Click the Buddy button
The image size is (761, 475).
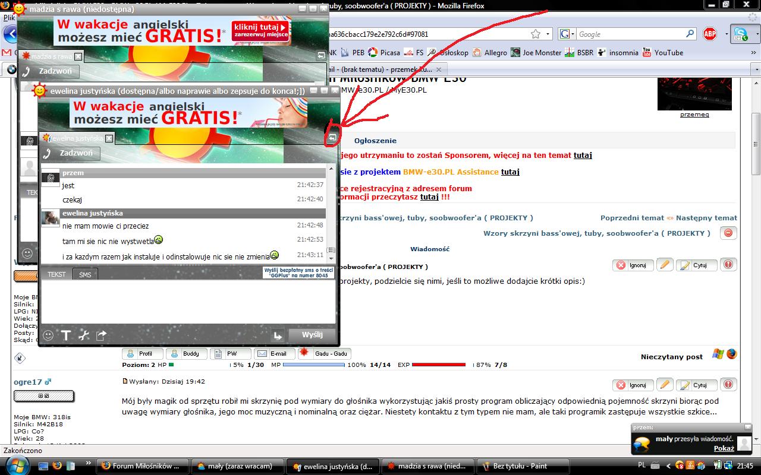click(x=186, y=354)
